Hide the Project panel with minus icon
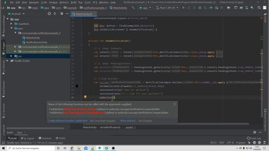This screenshot has height=151, width=269. pyautogui.click(x=67, y=14)
